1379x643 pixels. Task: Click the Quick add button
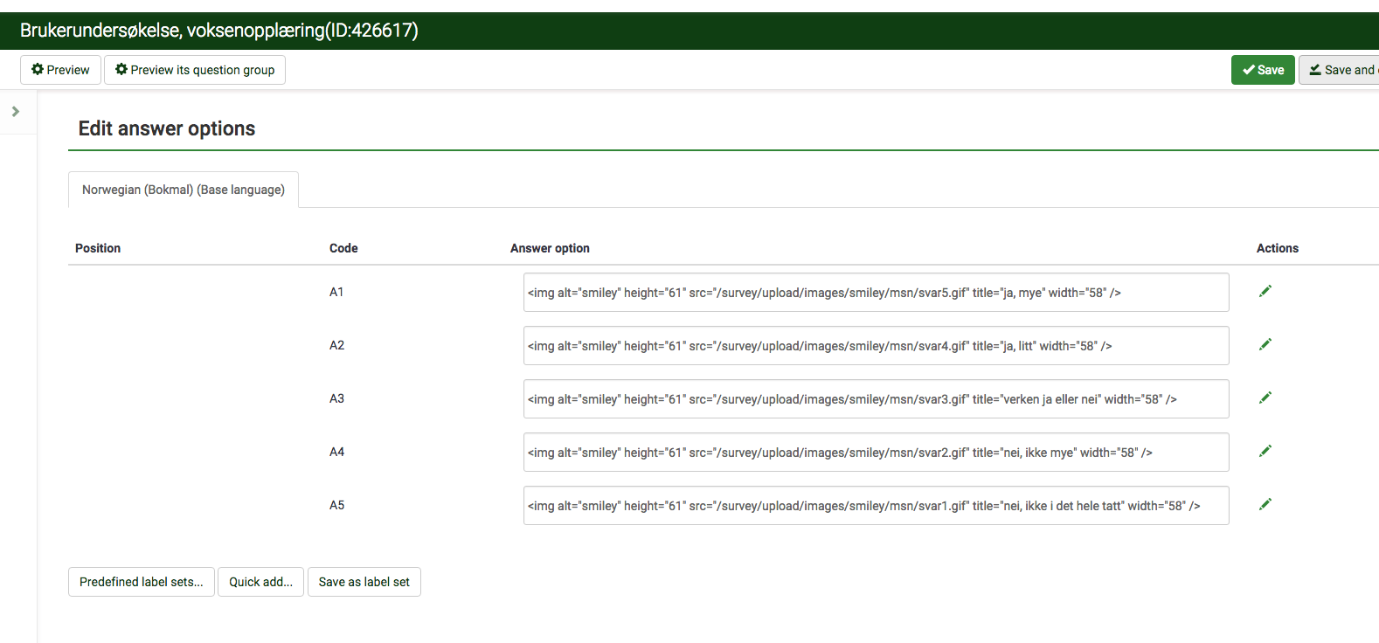(x=260, y=582)
